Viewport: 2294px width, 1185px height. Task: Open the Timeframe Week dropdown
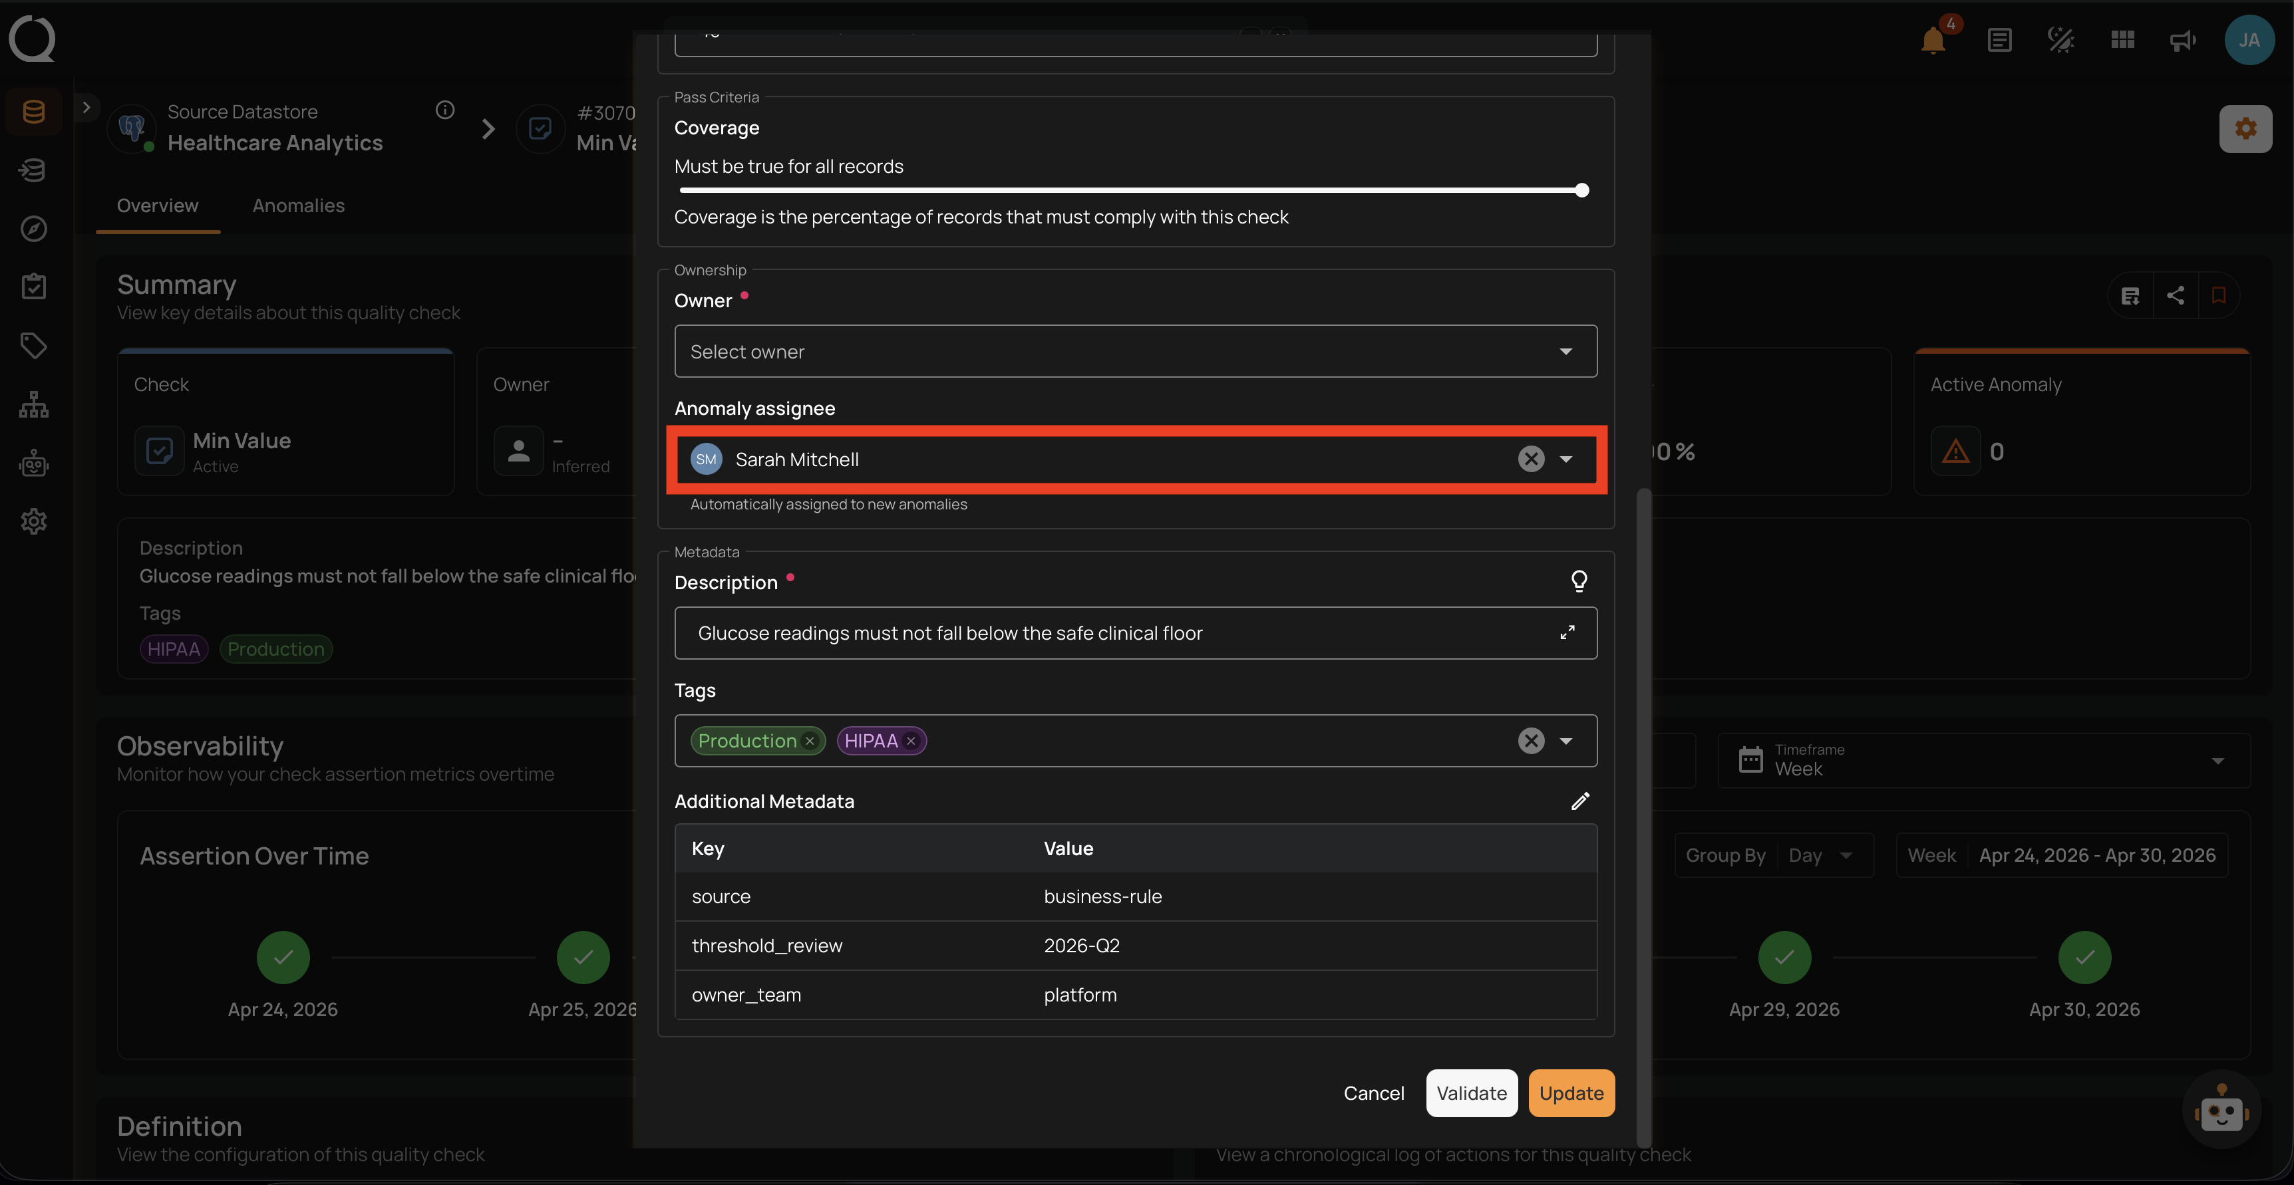(x=1983, y=760)
